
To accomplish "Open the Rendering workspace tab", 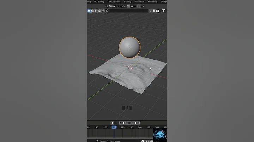I will [153, 2].
